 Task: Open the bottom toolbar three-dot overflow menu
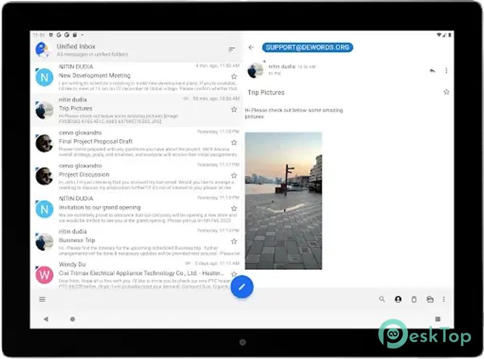[x=444, y=299]
